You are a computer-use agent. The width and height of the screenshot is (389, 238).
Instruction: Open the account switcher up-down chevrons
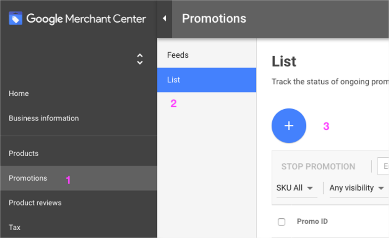coord(140,59)
